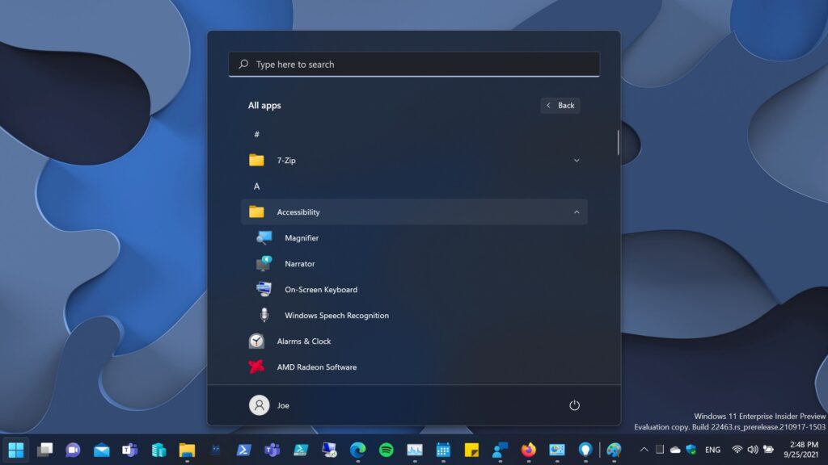This screenshot has width=828, height=465.
Task: Click the letter A section header
Action: tap(256, 186)
